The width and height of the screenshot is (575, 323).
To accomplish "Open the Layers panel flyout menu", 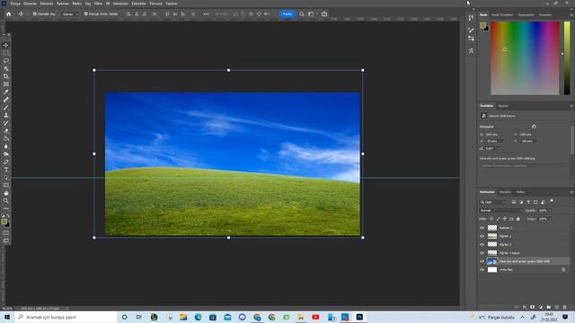I will [571, 192].
